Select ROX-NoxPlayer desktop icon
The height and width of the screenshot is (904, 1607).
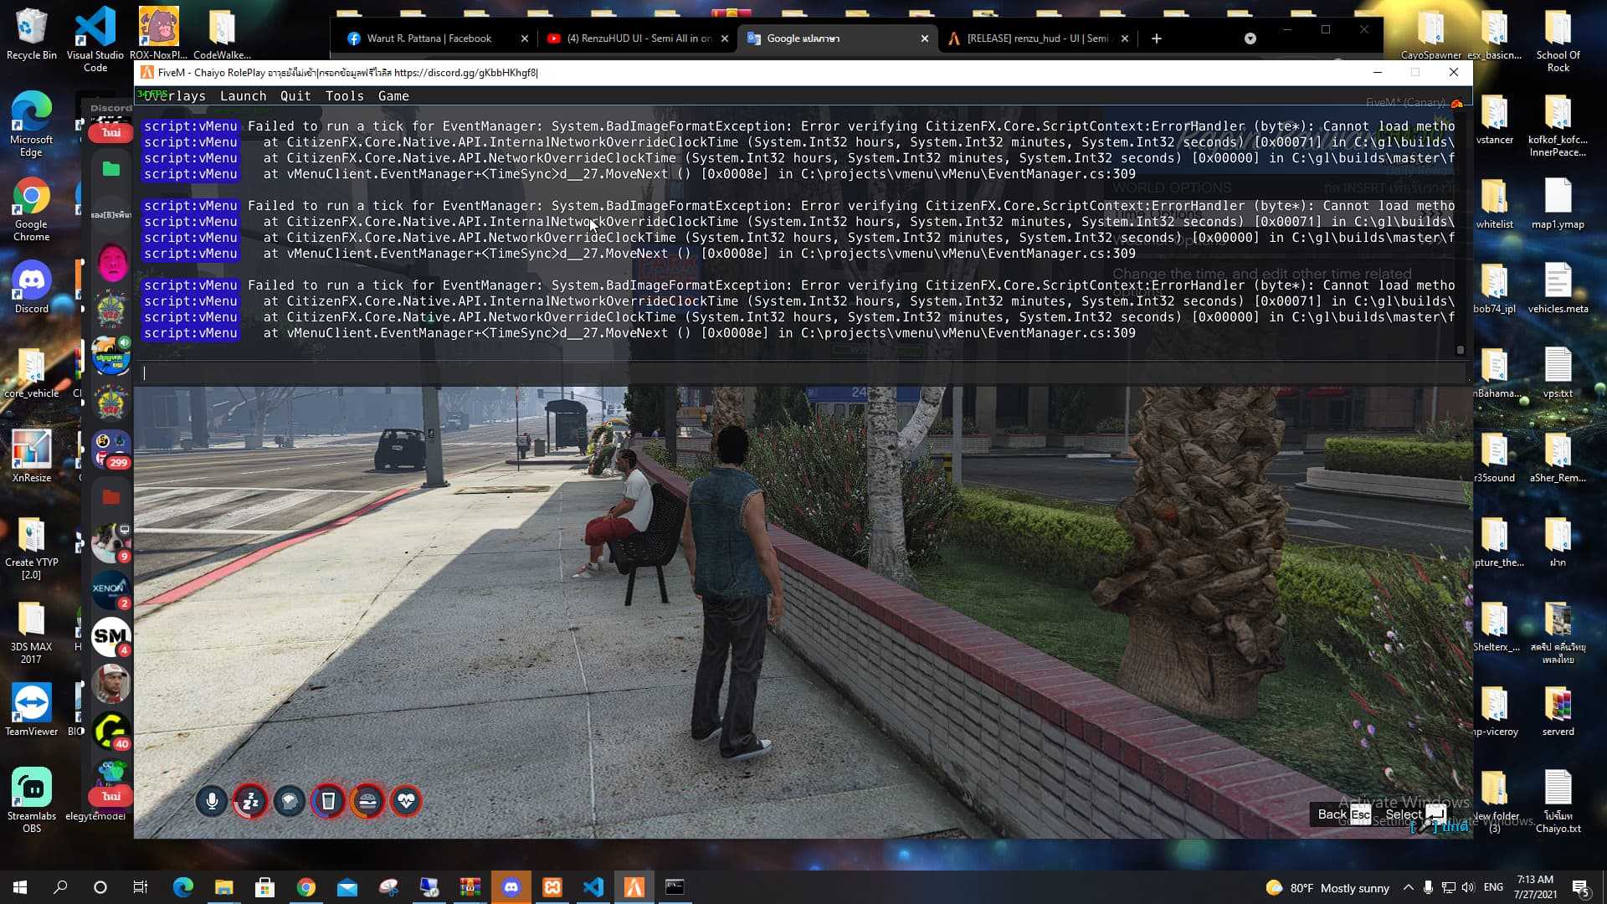click(158, 33)
